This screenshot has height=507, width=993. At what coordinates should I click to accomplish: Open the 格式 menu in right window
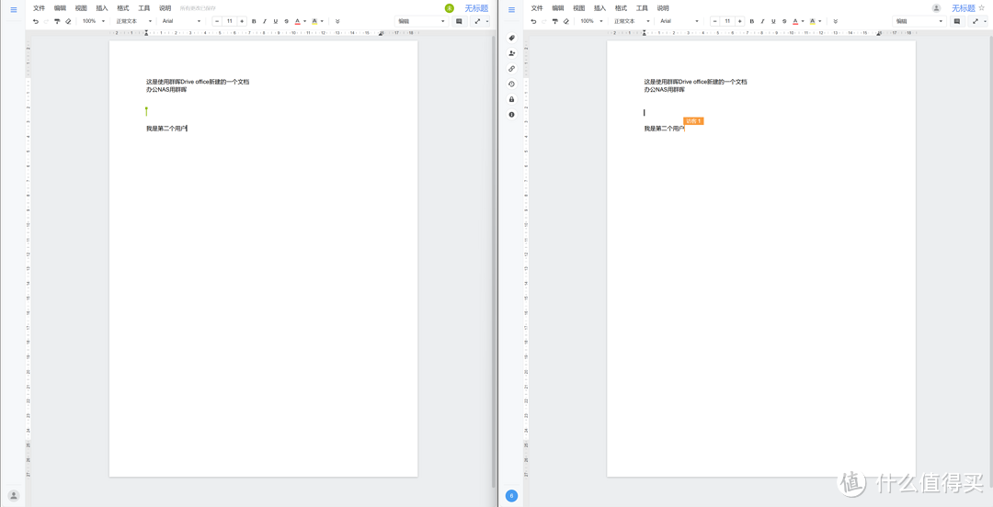coord(621,8)
